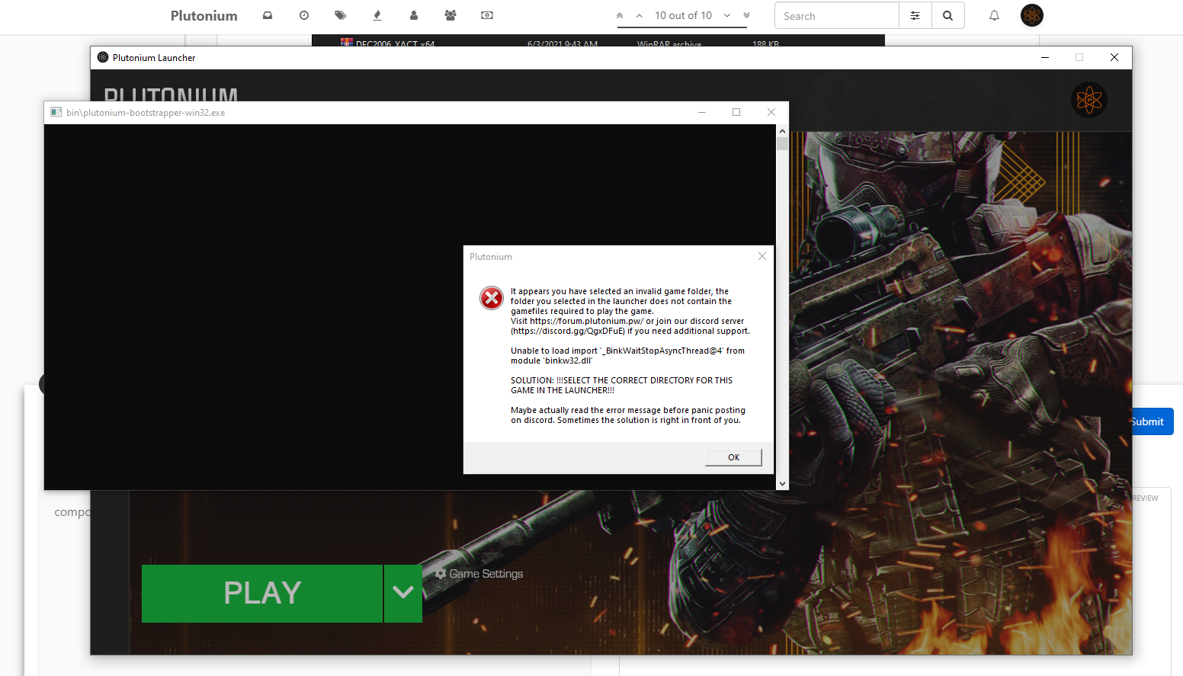Image resolution: width=1183 pixels, height=676 pixels.
Task: Open advanced search filter sliders icon
Action: click(x=915, y=15)
